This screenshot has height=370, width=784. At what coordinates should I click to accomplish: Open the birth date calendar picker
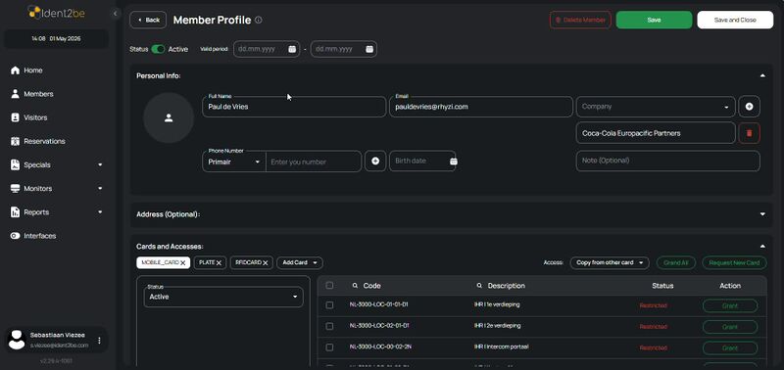454,162
